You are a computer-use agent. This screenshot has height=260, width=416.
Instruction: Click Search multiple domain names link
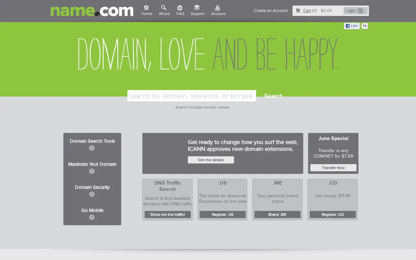click(202, 107)
